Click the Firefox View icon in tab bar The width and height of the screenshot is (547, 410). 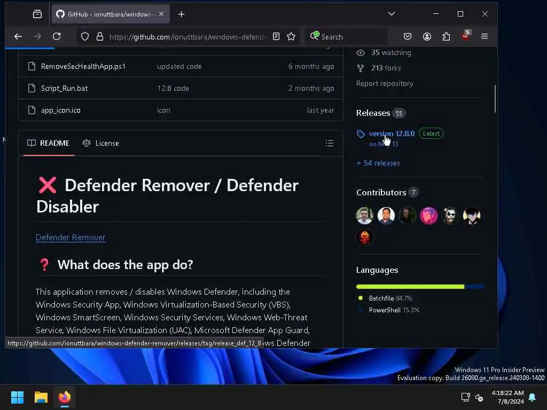coord(37,14)
